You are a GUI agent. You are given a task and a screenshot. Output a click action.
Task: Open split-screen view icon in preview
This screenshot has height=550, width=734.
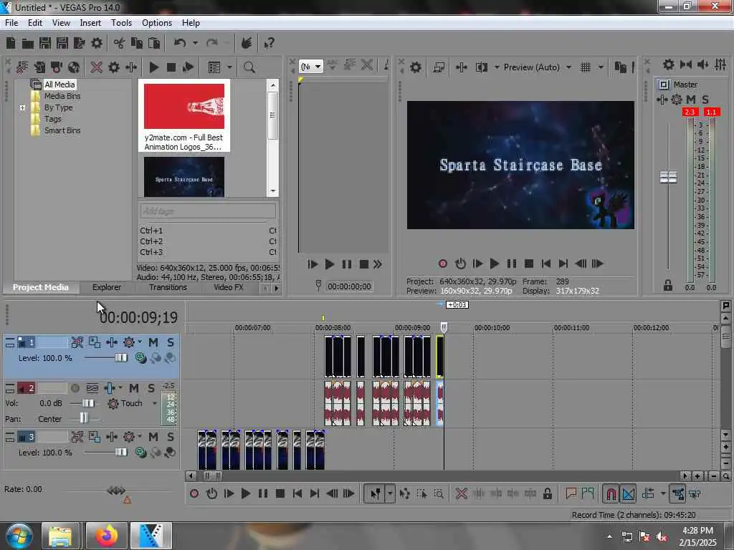pyautogui.click(x=481, y=67)
